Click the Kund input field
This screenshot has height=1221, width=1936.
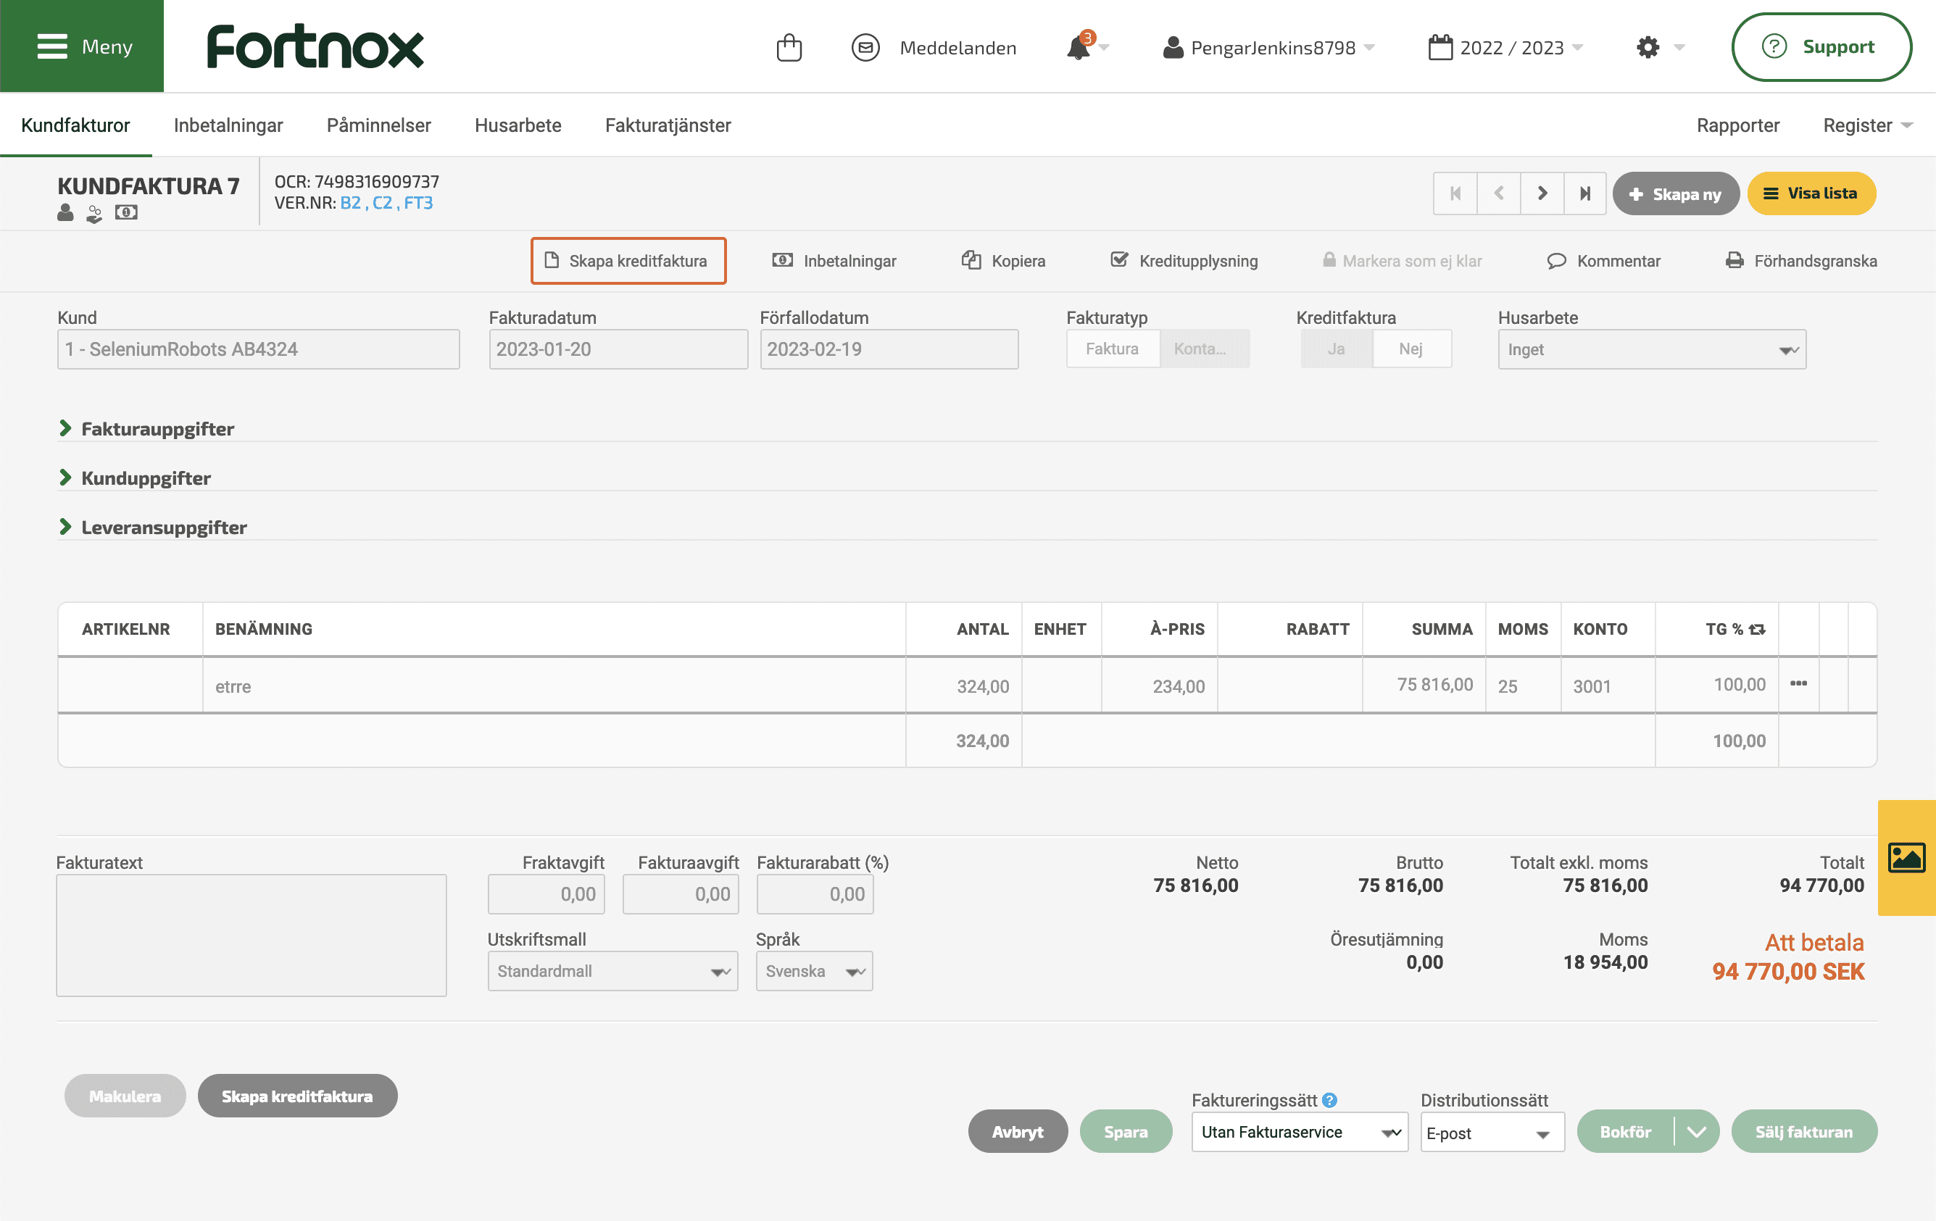[x=258, y=349]
